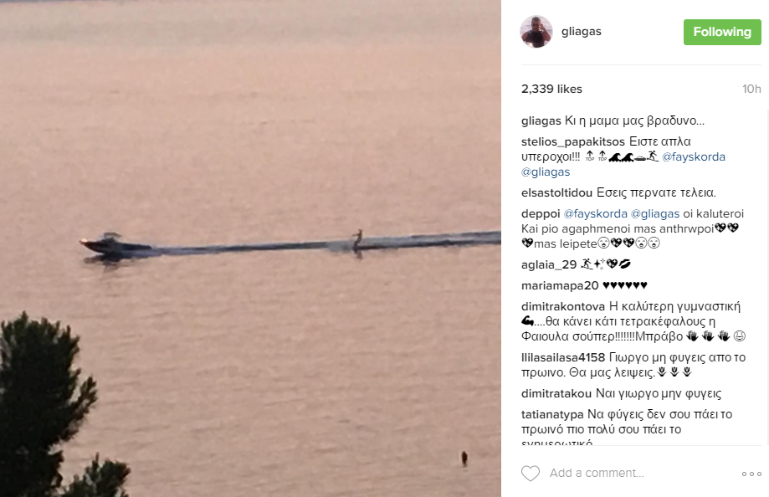The height and width of the screenshot is (497, 769).
Task: Visit stelios_papakitsos commenter profile
Action: pyautogui.click(x=573, y=141)
